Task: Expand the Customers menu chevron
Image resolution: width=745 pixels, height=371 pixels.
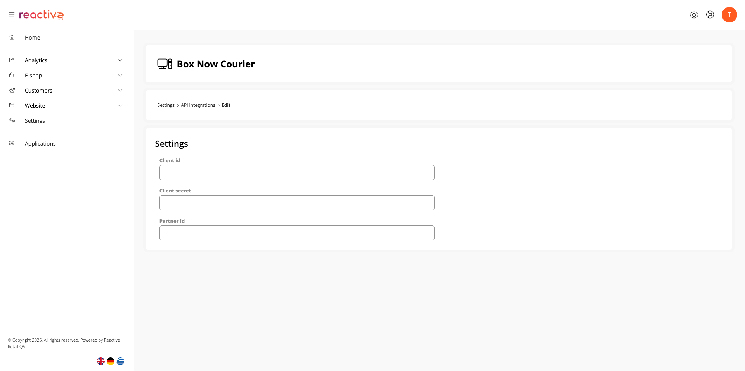Action: 120,91
